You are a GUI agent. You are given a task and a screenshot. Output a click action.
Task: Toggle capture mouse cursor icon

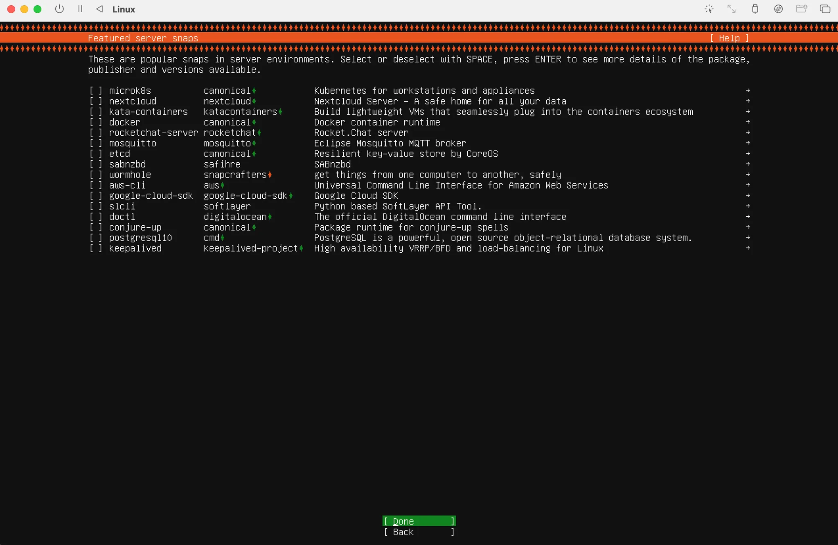709,9
